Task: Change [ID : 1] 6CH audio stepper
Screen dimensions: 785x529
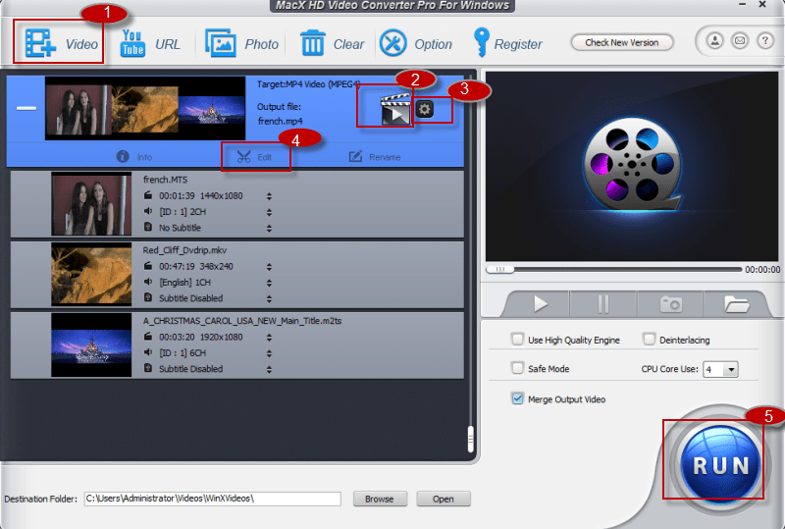Action: [x=269, y=353]
